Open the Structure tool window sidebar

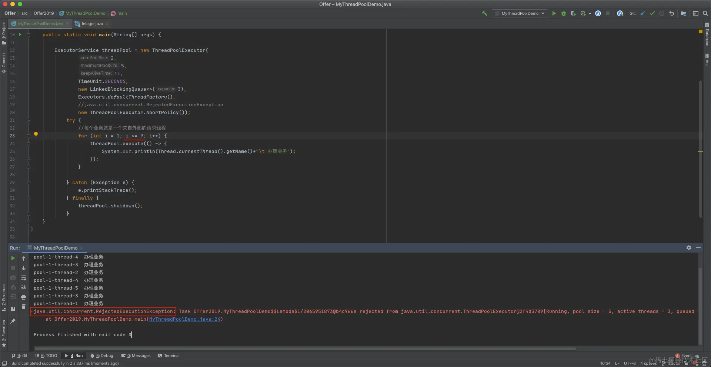(x=4, y=298)
